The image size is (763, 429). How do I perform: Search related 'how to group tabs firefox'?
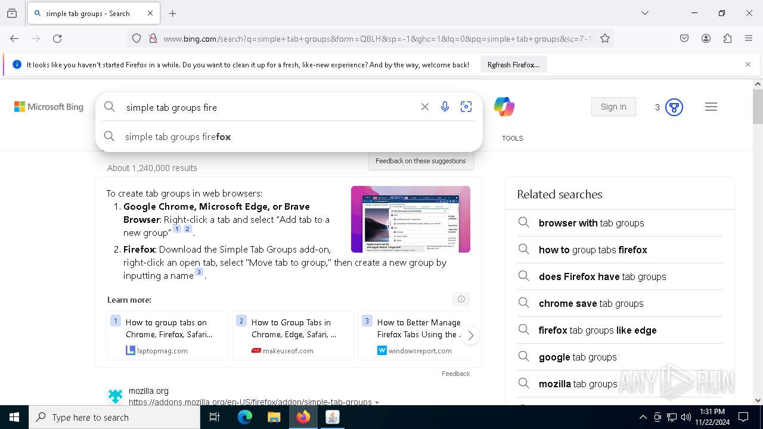coord(620,250)
